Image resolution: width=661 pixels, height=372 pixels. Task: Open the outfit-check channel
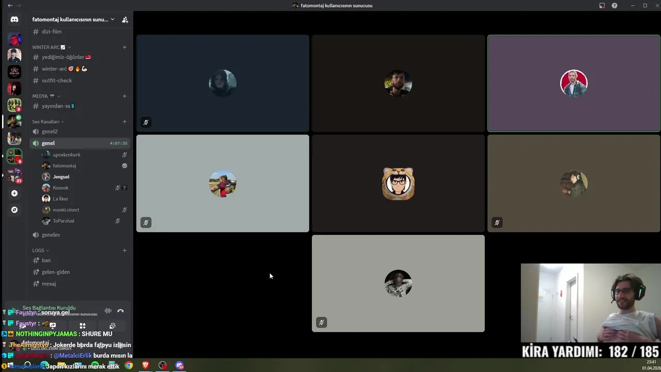tap(80, 81)
